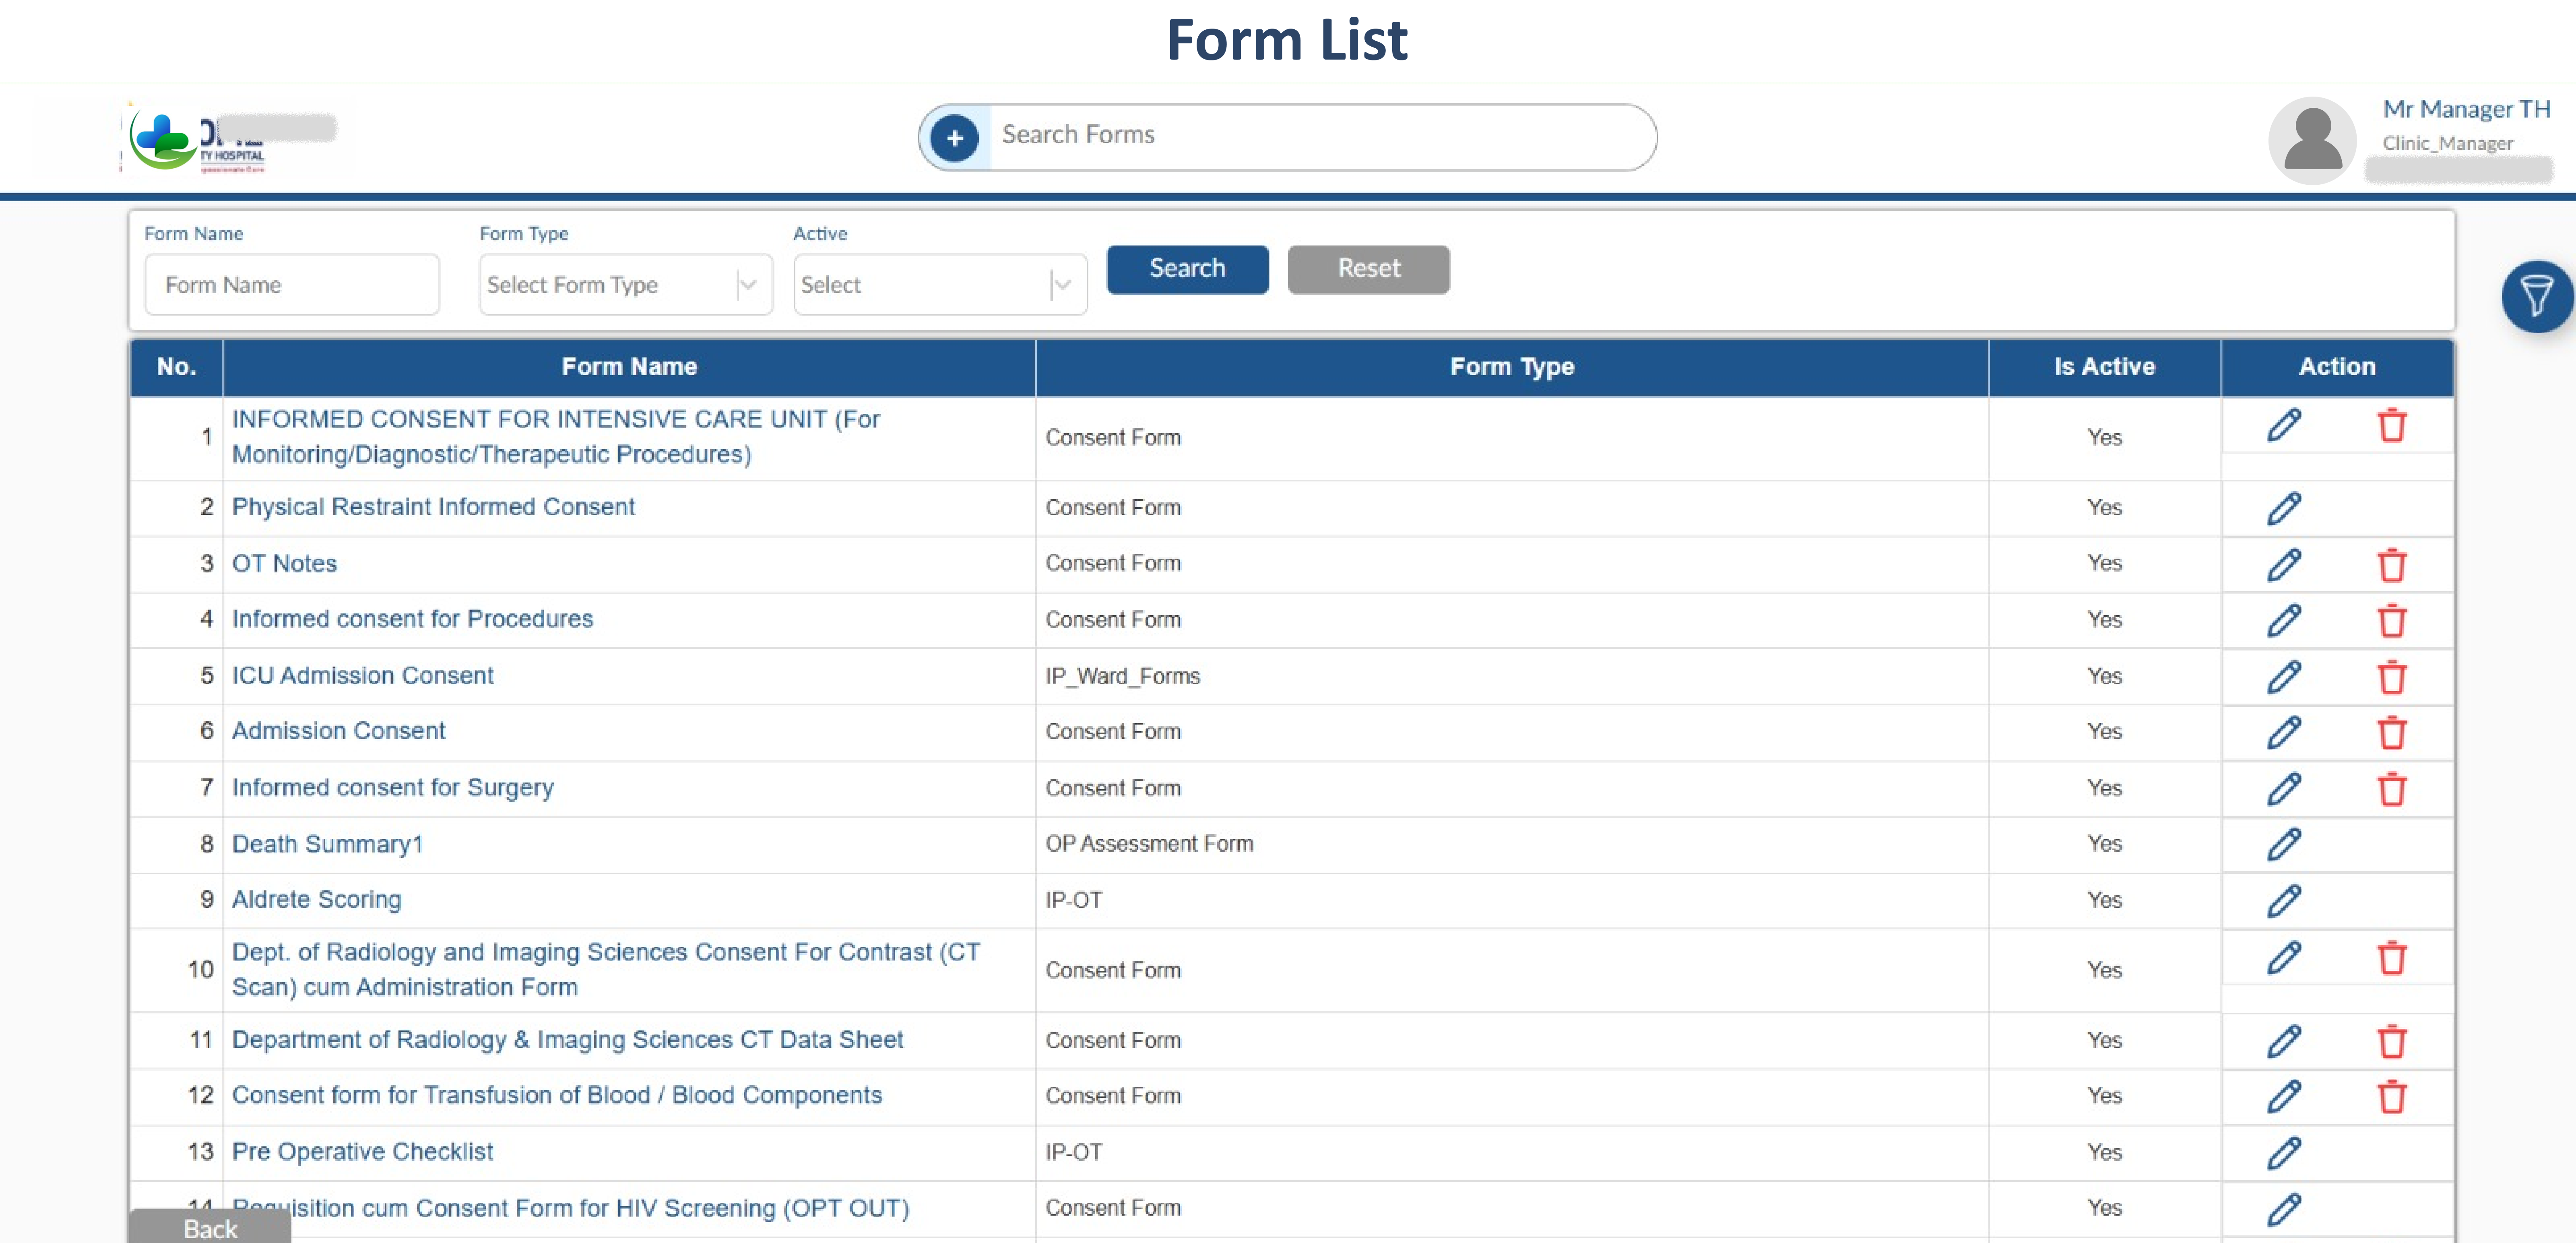This screenshot has height=1243, width=2576.
Task: Open the Active status dropdown
Action: 940,285
